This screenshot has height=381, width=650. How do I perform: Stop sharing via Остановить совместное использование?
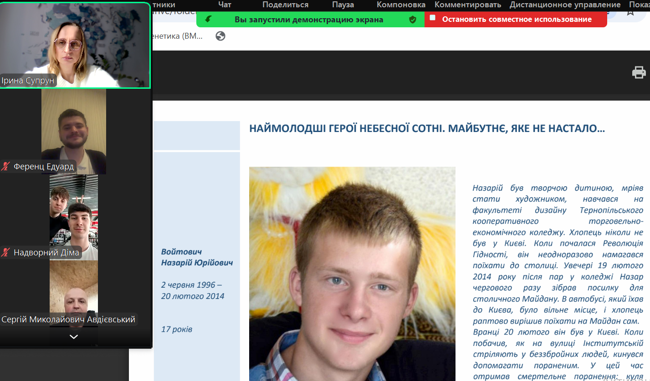[517, 20]
